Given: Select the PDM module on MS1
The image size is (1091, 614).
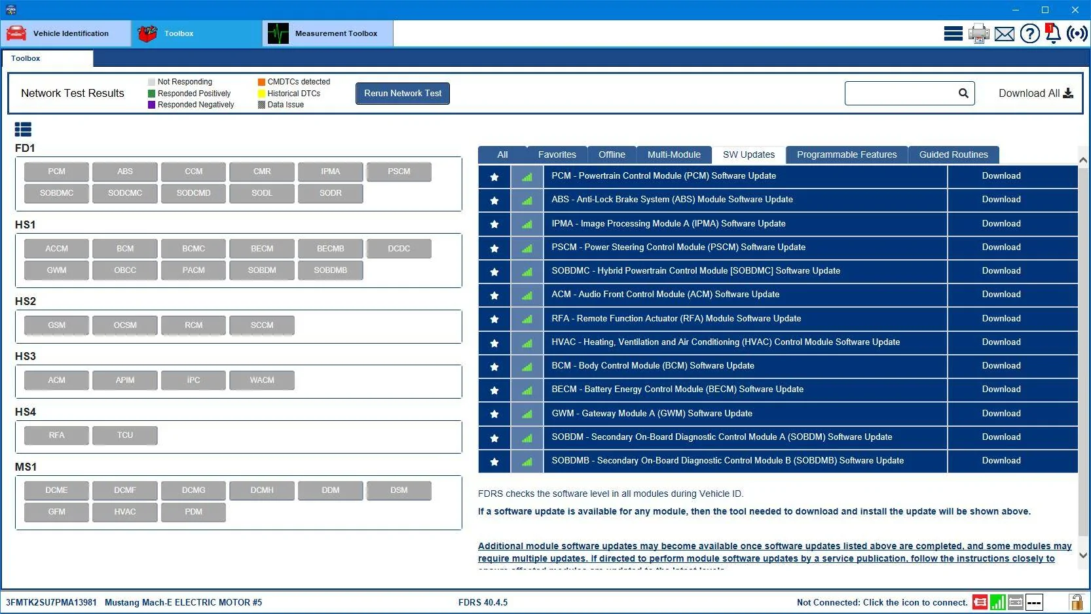Looking at the screenshot, I should [193, 512].
